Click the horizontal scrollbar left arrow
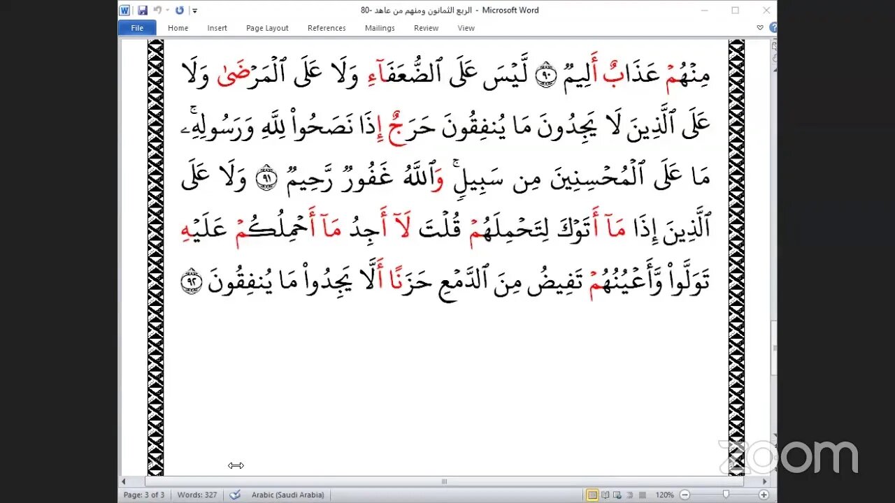Viewport: 895px width, 503px height. click(x=124, y=481)
